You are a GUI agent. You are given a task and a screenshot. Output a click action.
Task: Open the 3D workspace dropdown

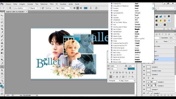click(x=166, y=8)
